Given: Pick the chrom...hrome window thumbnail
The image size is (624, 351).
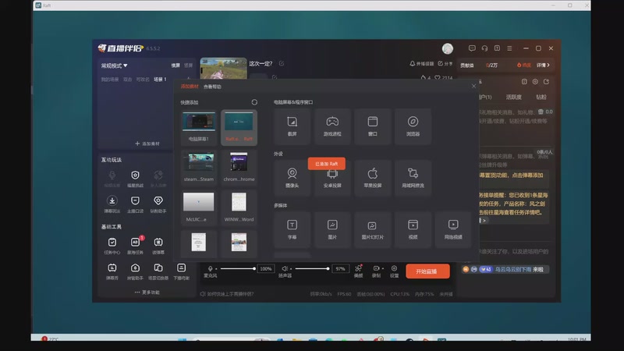Looking at the screenshot, I should click(239, 167).
